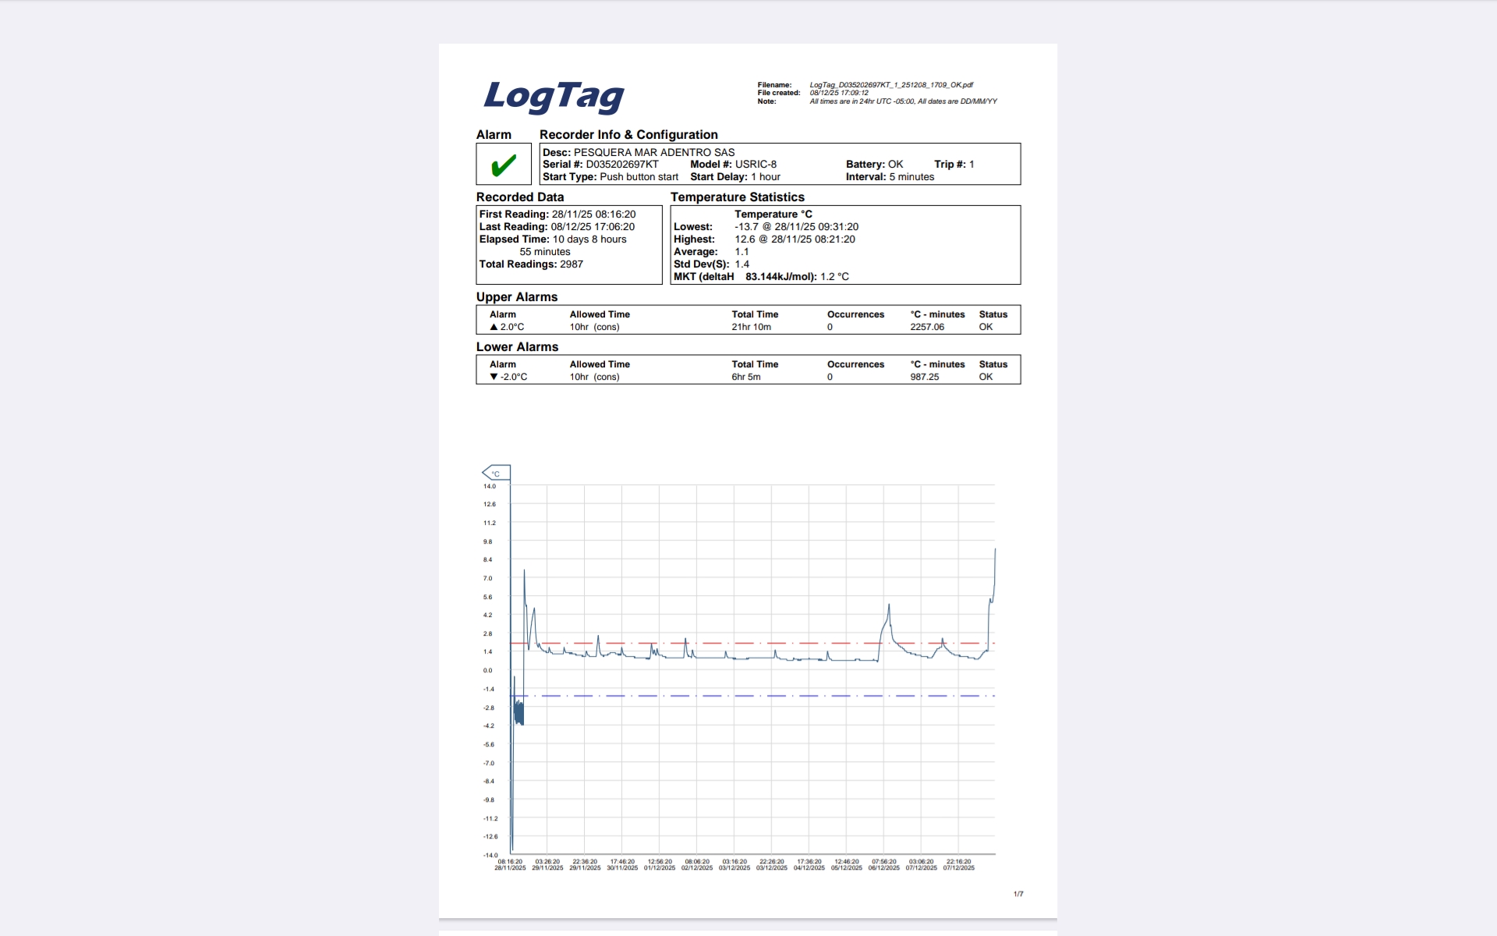This screenshot has width=1497, height=936.
Task: Click the Serial # D035202697KT value
Action: 621,165
